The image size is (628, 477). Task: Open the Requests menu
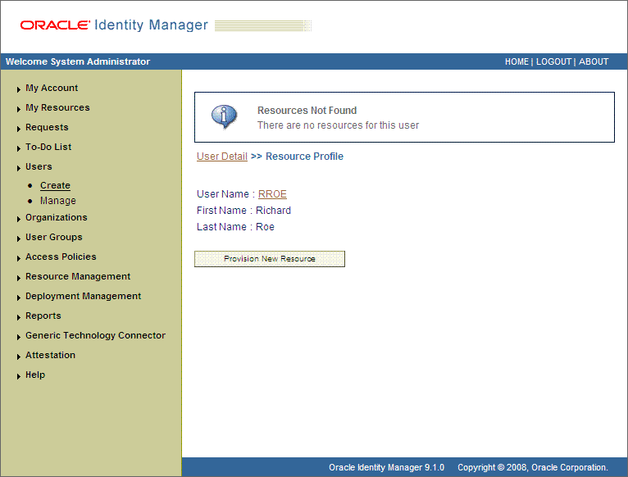point(47,127)
